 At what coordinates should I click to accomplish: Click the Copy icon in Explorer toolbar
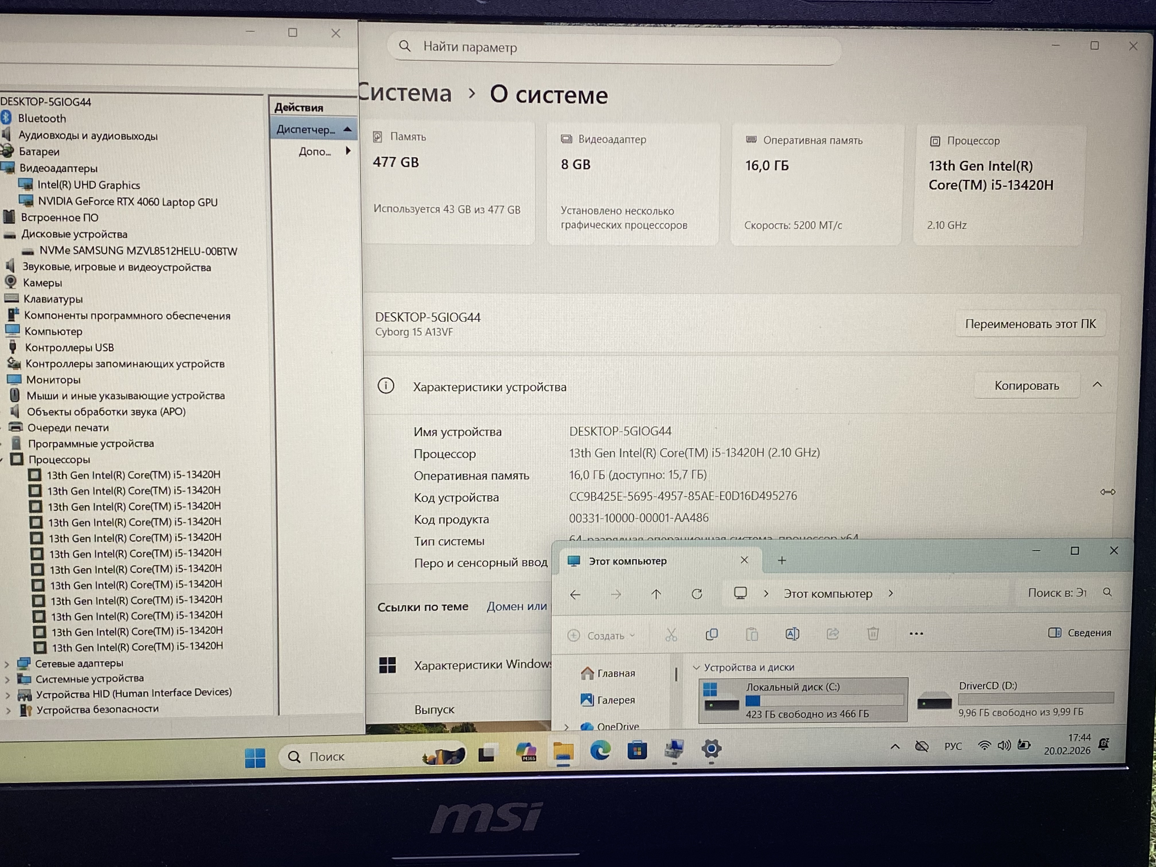click(711, 634)
